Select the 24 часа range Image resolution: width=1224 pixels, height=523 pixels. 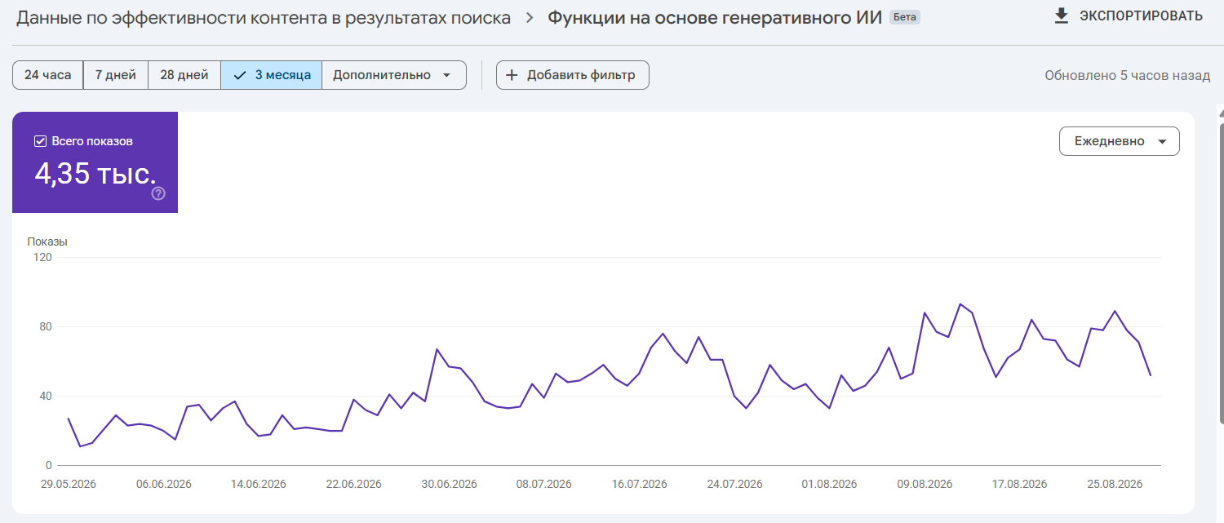(x=48, y=75)
